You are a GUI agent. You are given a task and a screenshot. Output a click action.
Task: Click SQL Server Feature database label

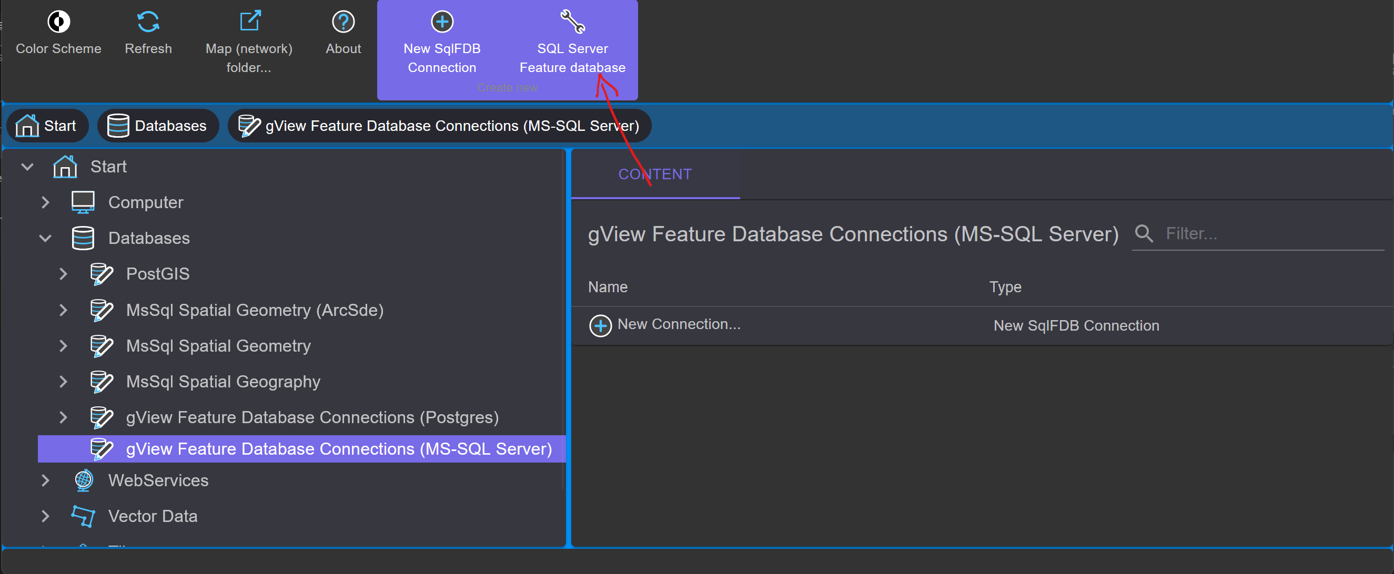tap(572, 58)
